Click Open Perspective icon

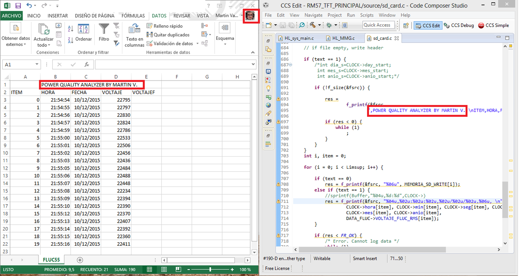(x=407, y=25)
